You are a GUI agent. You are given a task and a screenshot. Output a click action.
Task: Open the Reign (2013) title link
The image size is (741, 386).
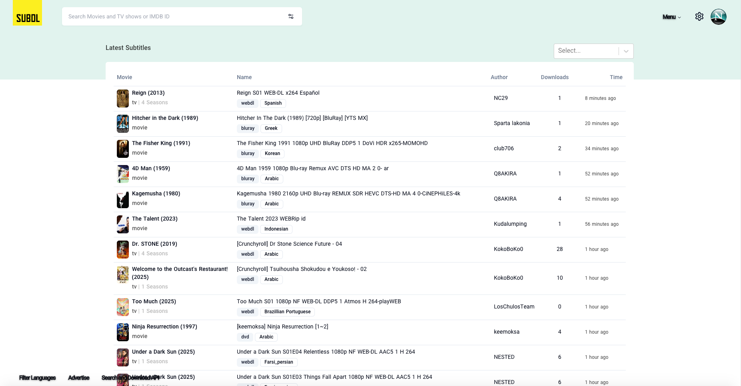[148, 93]
